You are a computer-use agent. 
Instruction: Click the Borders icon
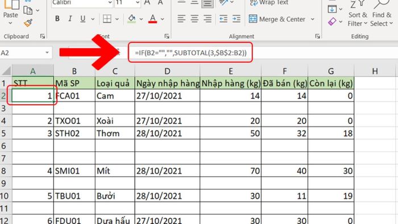(107, 19)
